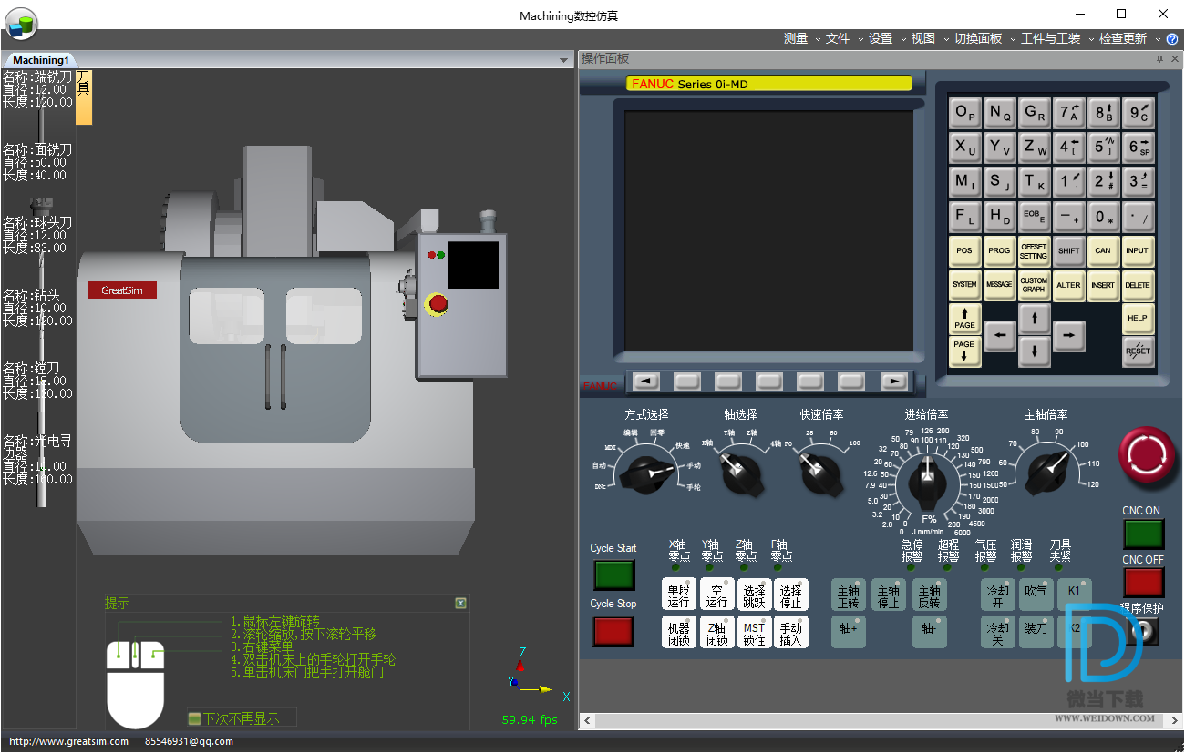Click the left soft-key arrow under screen

(x=645, y=382)
